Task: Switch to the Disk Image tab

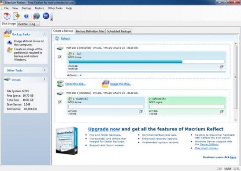Action: 9,24
